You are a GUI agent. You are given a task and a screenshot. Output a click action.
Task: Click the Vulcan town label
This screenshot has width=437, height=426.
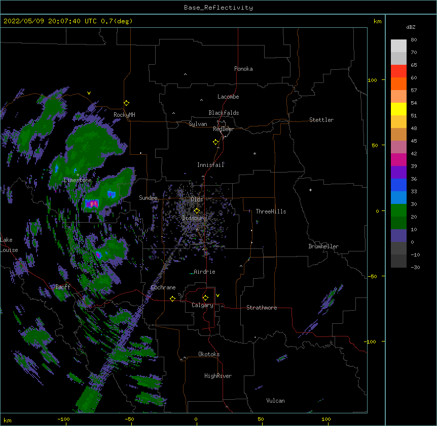tap(275, 401)
